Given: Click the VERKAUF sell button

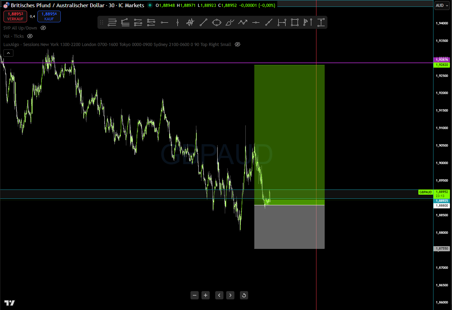Looking at the screenshot, I should pos(15,16).
